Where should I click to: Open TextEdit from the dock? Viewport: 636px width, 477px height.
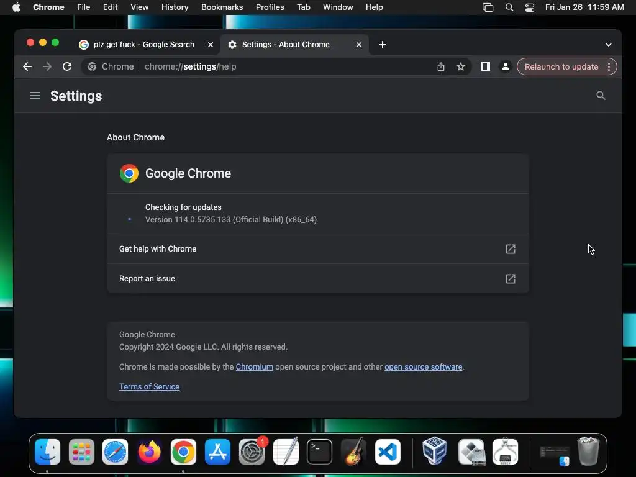point(286,452)
